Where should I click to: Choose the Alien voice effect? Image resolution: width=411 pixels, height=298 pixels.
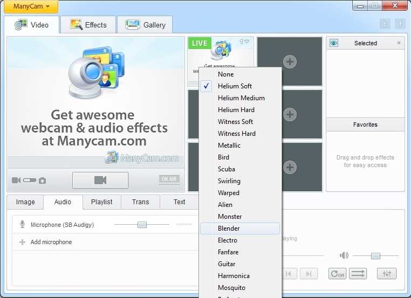[240, 205]
